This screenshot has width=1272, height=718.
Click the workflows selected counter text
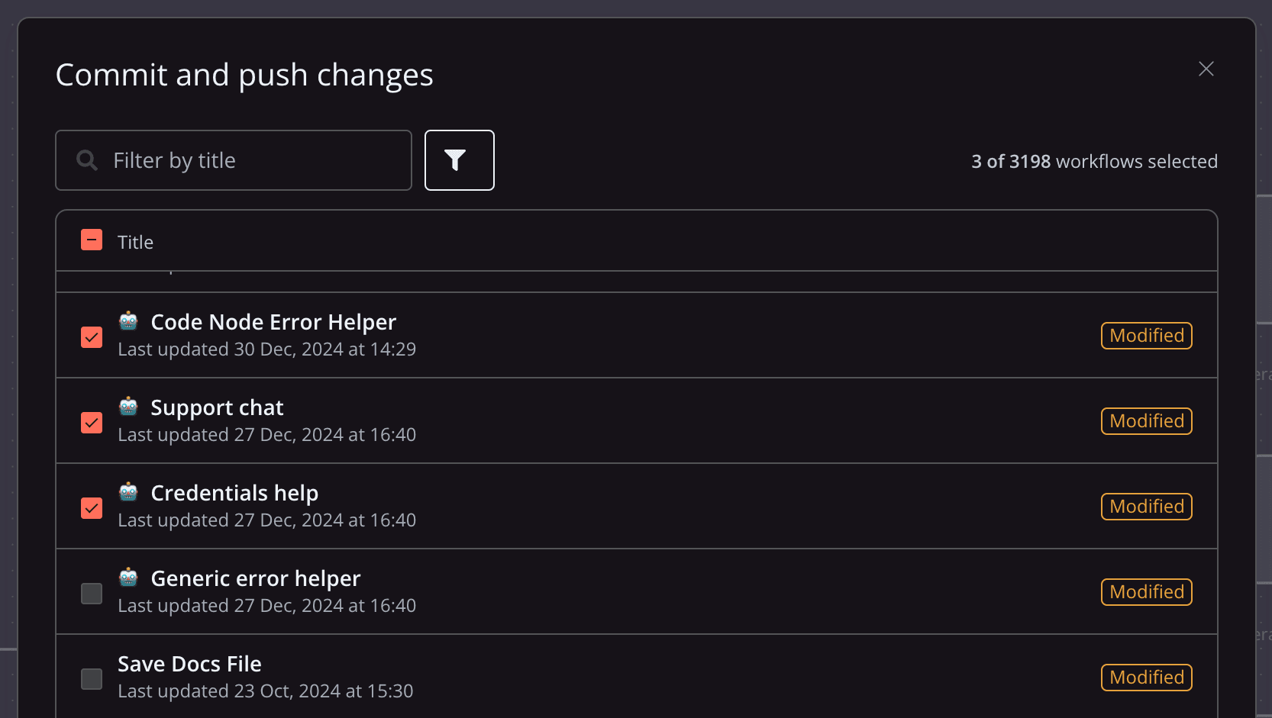(1094, 161)
